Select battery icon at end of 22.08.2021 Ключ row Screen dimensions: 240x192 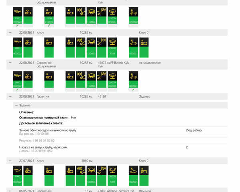click(144, 42)
